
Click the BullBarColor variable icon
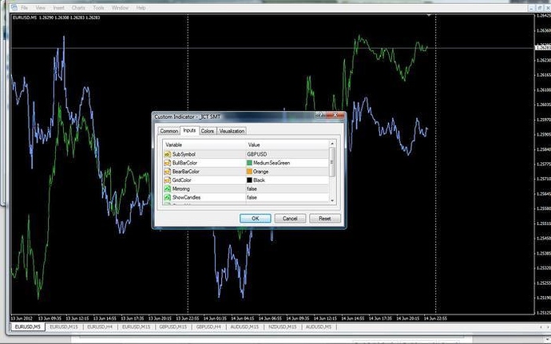coord(167,163)
